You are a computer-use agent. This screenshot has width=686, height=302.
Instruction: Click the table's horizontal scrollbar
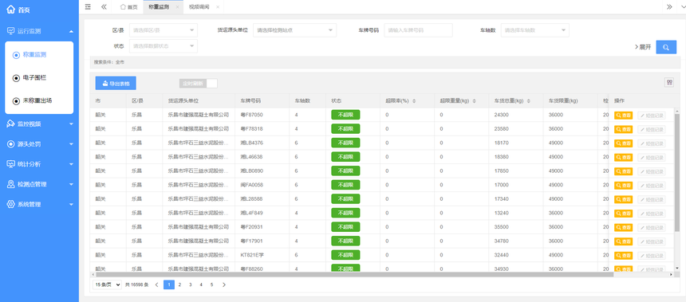tap(354, 274)
